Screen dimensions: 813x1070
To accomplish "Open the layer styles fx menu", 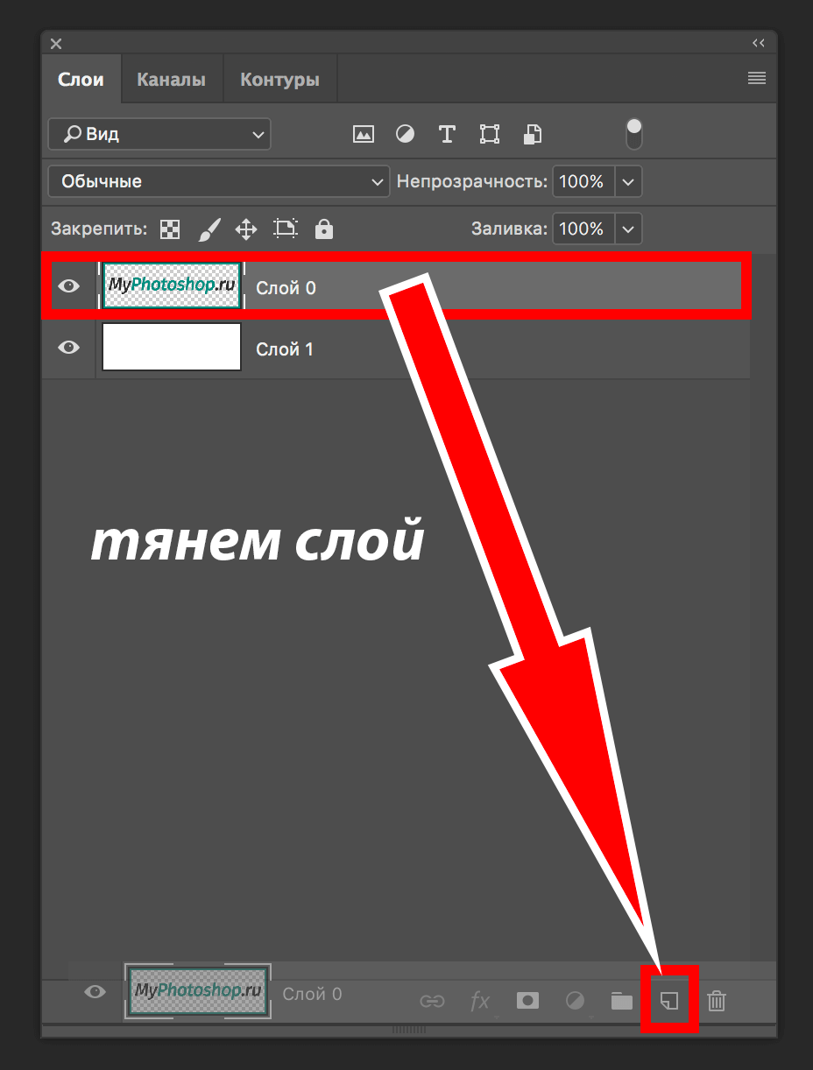I will point(479,1002).
